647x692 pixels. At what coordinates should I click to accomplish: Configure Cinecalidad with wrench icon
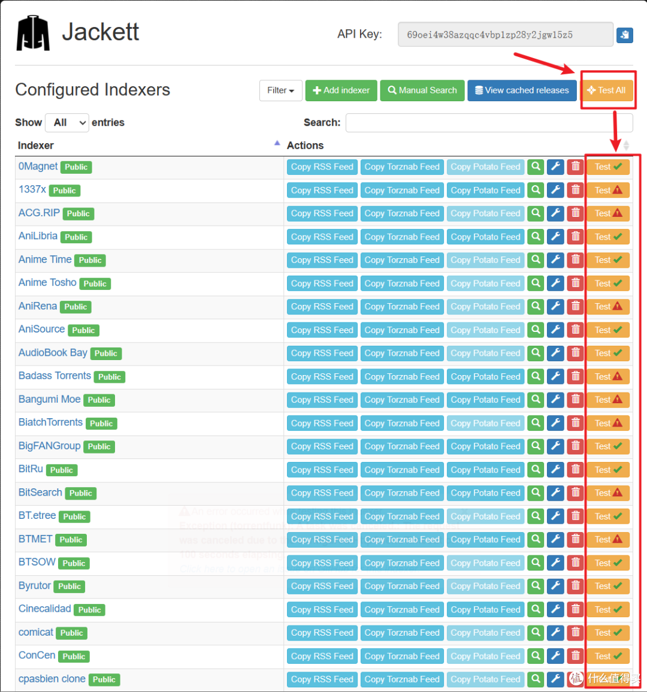[x=556, y=609]
